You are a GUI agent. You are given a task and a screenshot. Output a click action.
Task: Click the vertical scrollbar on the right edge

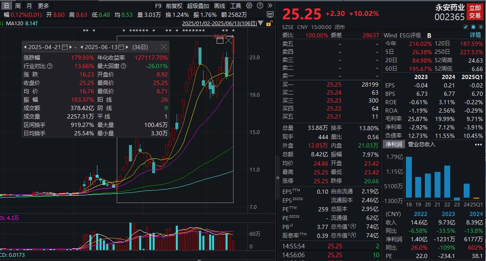point(485,126)
